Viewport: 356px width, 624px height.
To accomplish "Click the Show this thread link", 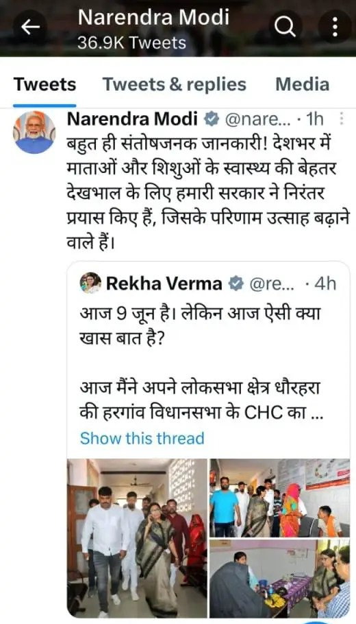I will pyautogui.click(x=142, y=438).
